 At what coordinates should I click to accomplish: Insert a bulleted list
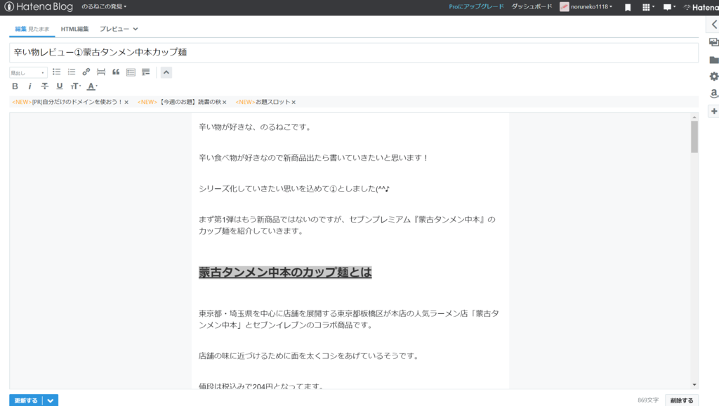pyautogui.click(x=56, y=72)
